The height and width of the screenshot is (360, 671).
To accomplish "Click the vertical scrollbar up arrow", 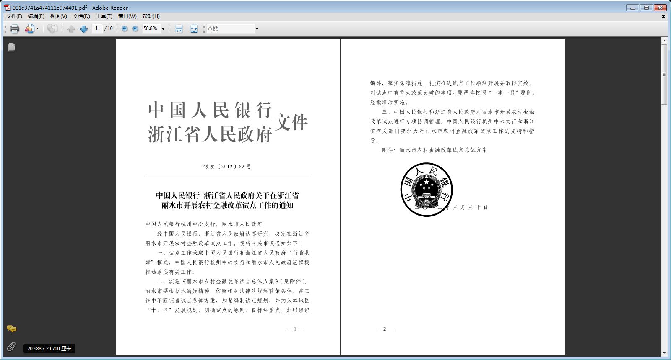I will [664, 41].
